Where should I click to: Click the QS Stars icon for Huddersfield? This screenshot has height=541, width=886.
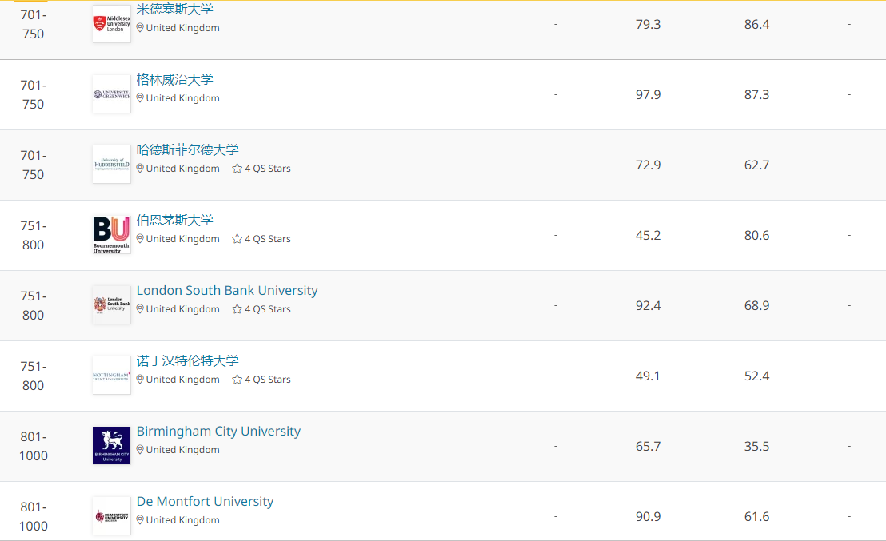tap(237, 169)
